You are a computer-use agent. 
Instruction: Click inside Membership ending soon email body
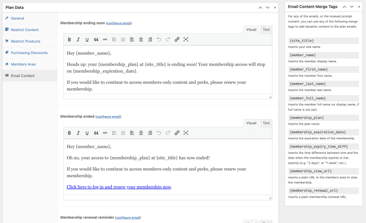(168, 70)
